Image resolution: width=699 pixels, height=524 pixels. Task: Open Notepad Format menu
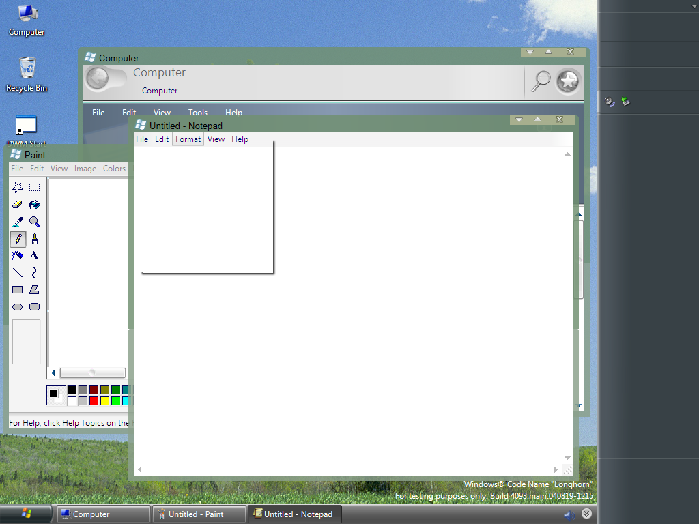tap(188, 139)
